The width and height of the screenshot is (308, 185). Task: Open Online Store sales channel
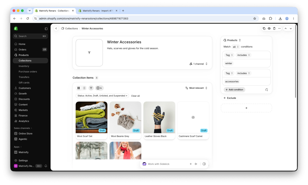point(30,134)
